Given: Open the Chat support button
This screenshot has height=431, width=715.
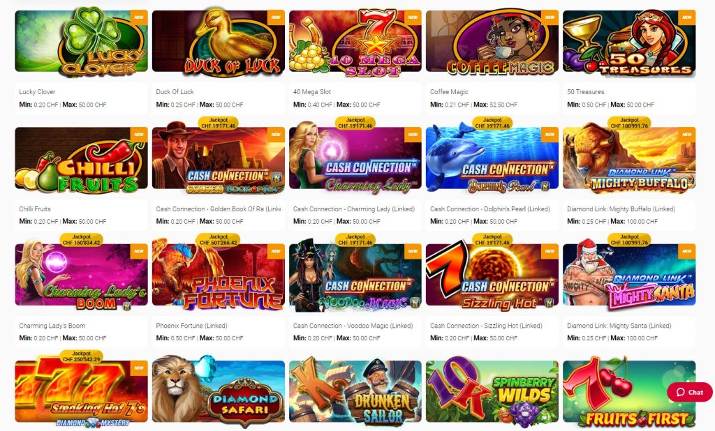Looking at the screenshot, I should (689, 392).
